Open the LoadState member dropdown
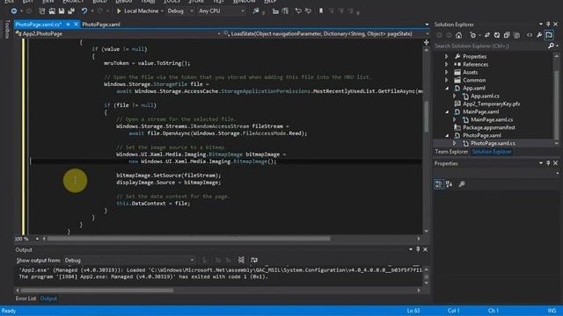Screen dimensions: 563x316 click(x=326, y=33)
